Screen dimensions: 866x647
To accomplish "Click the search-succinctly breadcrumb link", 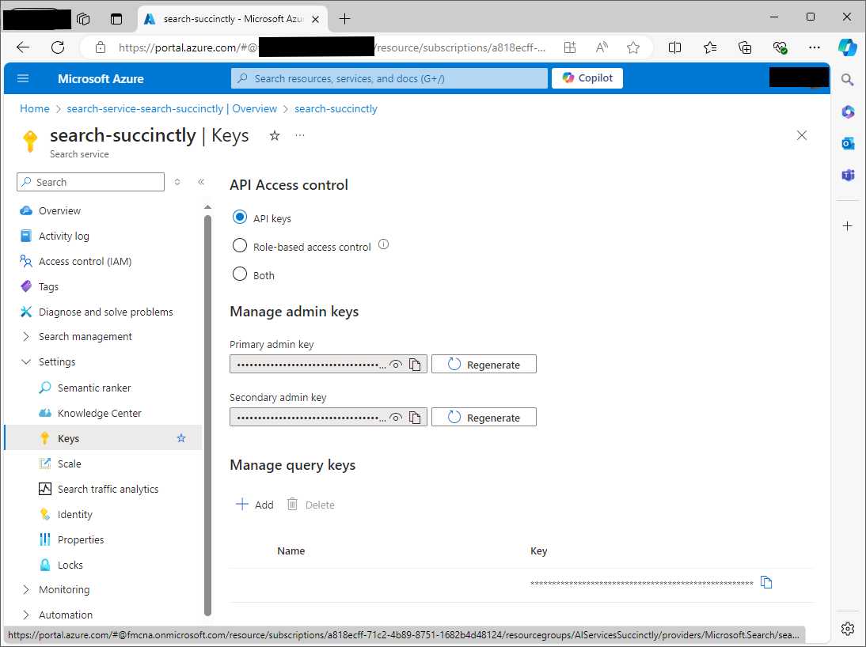I will tap(336, 108).
